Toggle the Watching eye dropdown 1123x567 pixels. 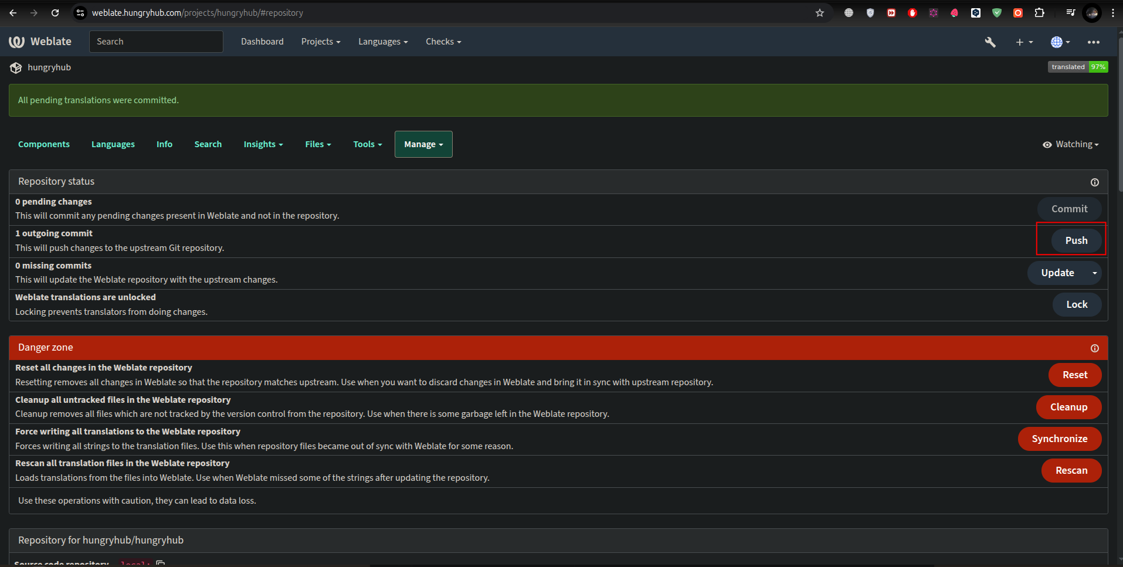point(1070,144)
